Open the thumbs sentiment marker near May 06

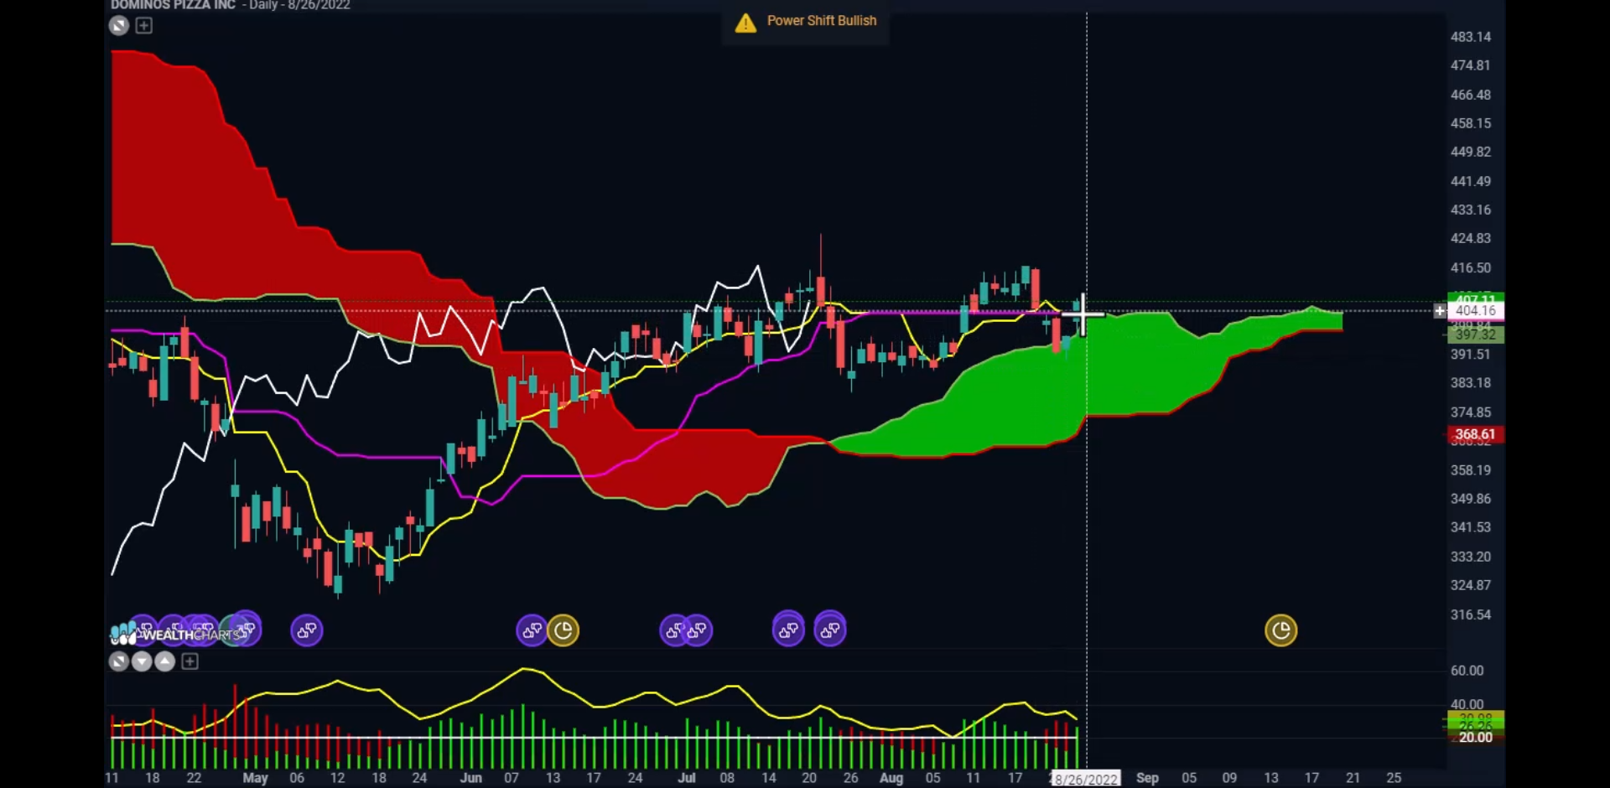[307, 630]
